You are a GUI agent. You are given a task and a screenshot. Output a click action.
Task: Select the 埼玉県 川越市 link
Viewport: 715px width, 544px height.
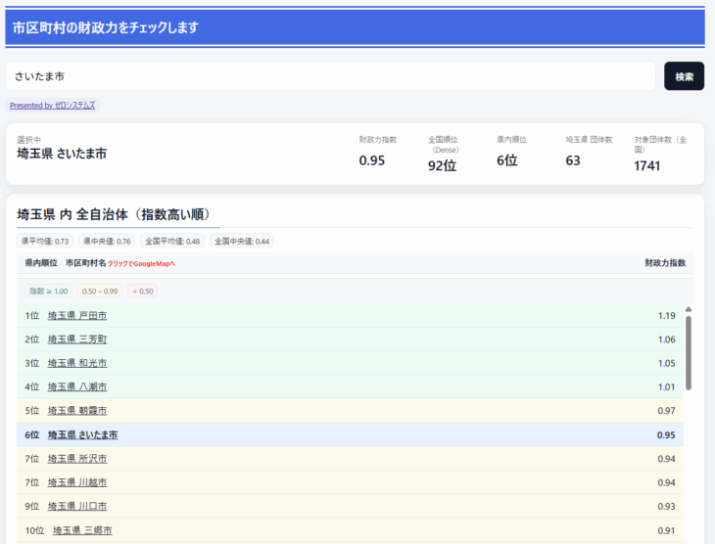tap(77, 482)
